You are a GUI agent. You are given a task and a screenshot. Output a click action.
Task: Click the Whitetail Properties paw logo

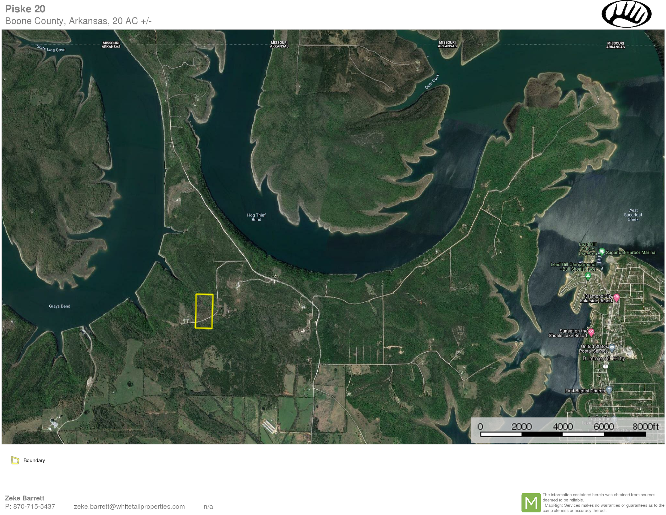(626, 14)
